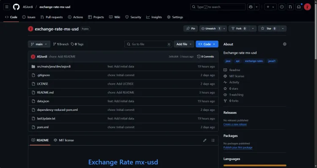View the 0 Tags link
This screenshot has width=317, height=168.
77,44
